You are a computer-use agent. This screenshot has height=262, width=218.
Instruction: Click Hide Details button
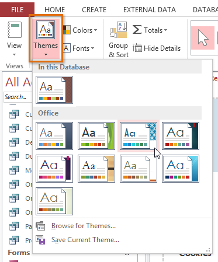point(157,48)
